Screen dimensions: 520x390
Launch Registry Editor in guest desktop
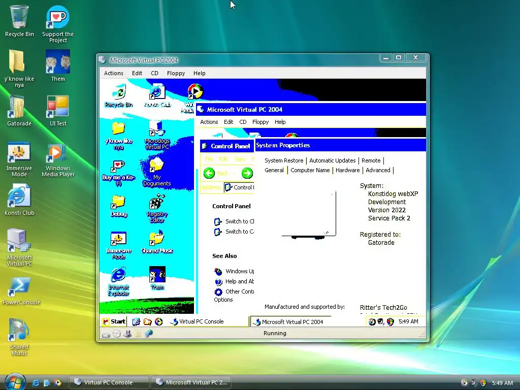[157, 208]
